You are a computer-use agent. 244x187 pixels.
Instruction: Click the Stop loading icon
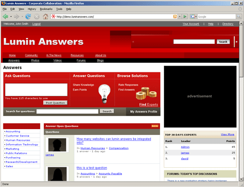tap(37, 16)
